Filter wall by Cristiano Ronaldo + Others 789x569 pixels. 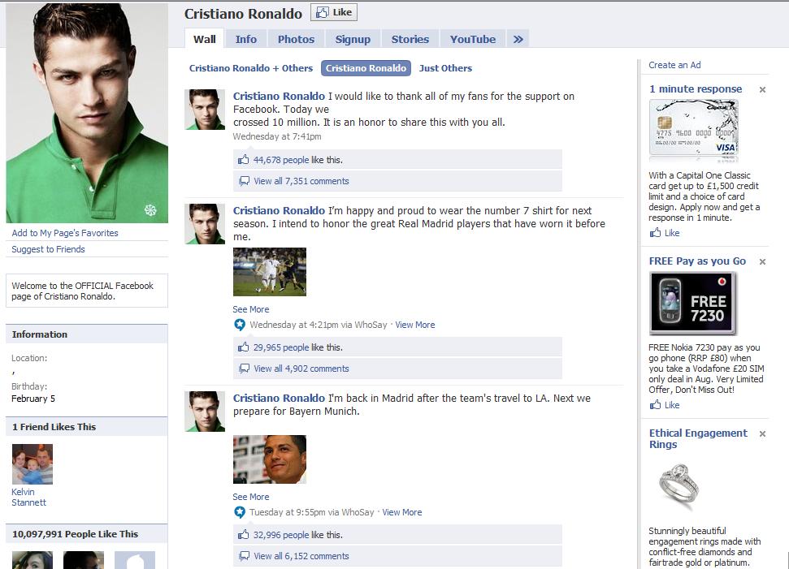pyautogui.click(x=250, y=68)
